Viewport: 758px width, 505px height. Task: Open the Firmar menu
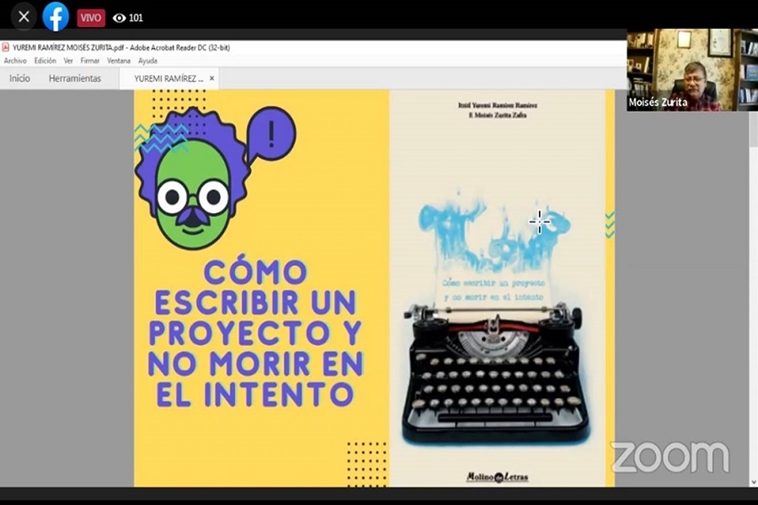[90, 61]
